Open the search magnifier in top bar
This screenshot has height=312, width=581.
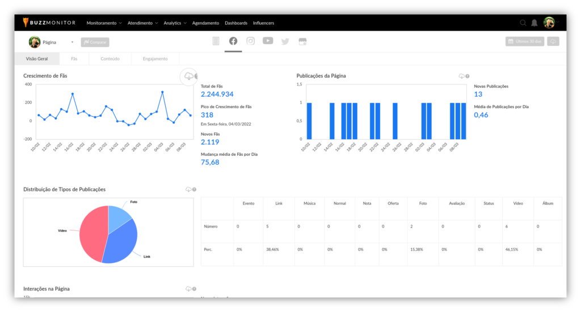(x=523, y=23)
